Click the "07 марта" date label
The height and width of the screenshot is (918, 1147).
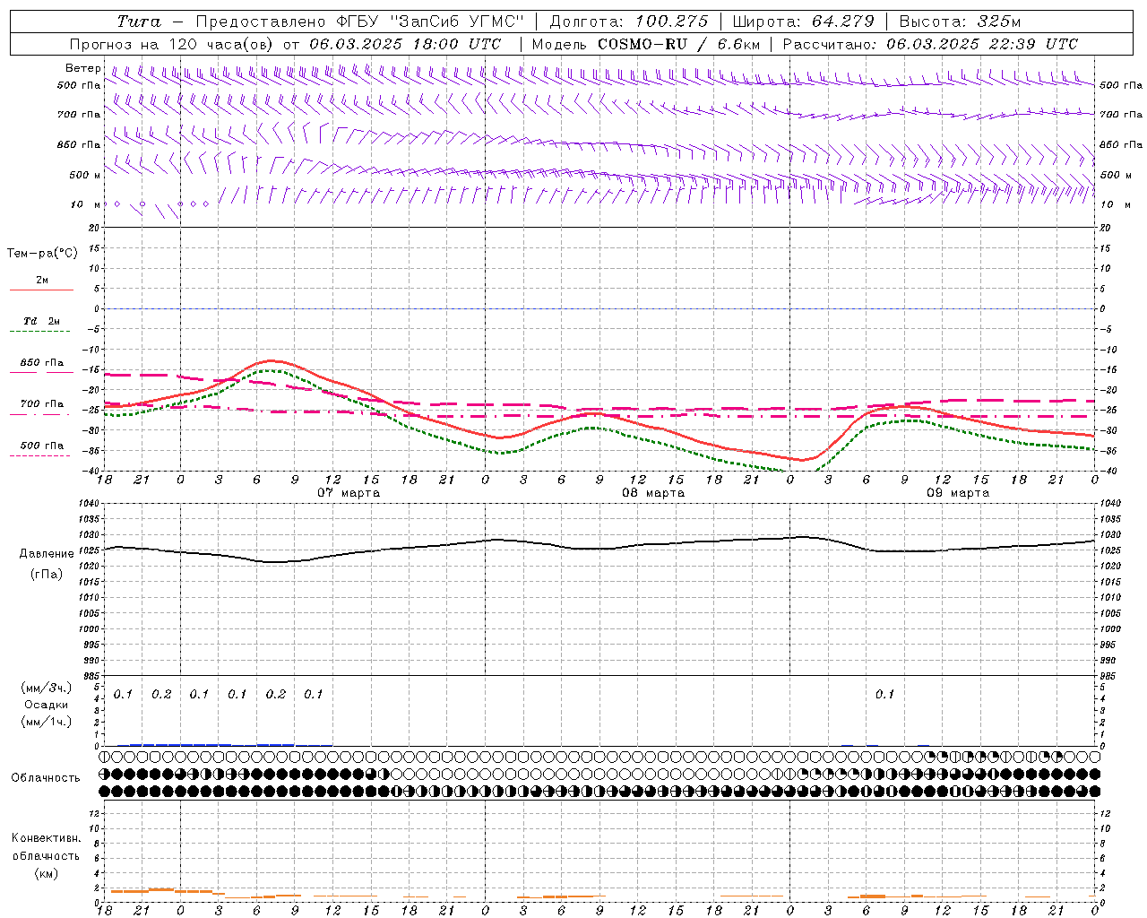(x=349, y=493)
